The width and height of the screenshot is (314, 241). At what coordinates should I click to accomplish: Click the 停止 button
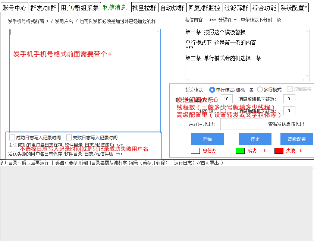255,139
